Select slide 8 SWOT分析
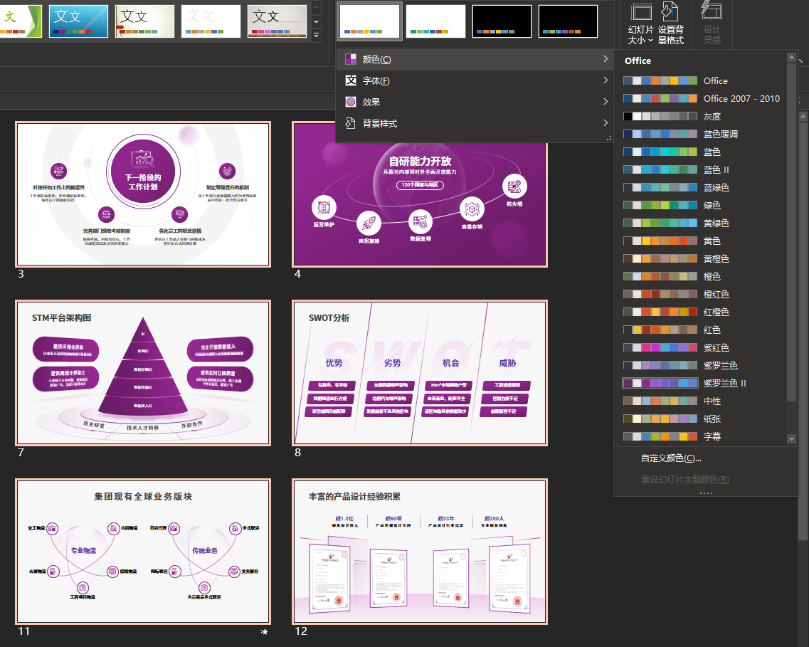809x647 pixels. (x=420, y=372)
